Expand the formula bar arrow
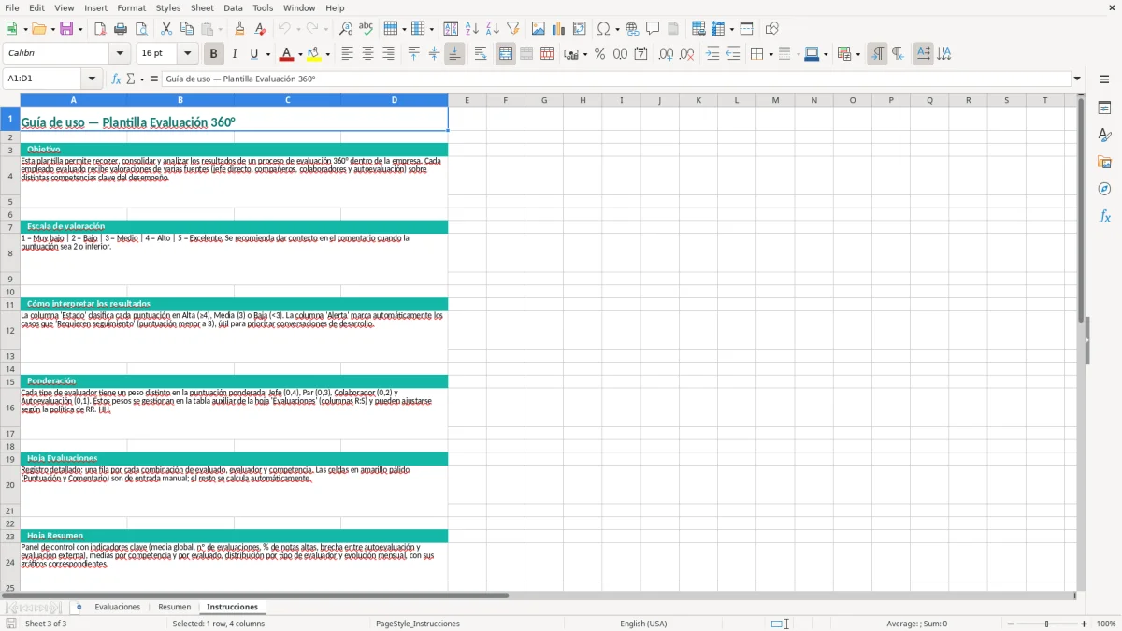1122x631 pixels. click(1077, 79)
